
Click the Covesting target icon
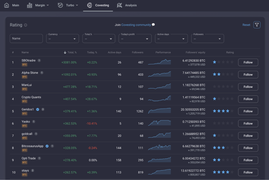90,5
